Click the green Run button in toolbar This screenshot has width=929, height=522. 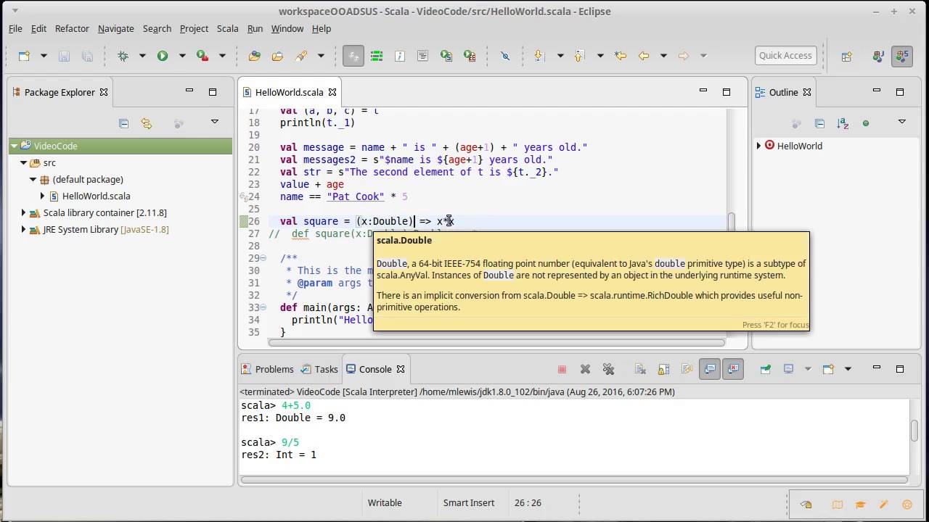point(163,56)
